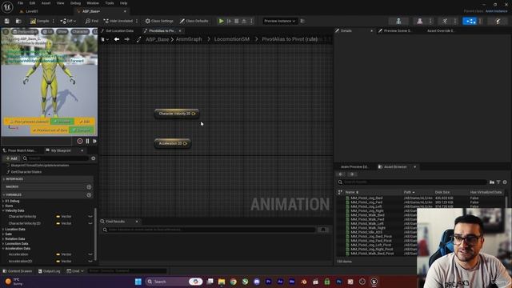
Task: Click LocomotionSM in the breadcrumb
Action: (232, 39)
